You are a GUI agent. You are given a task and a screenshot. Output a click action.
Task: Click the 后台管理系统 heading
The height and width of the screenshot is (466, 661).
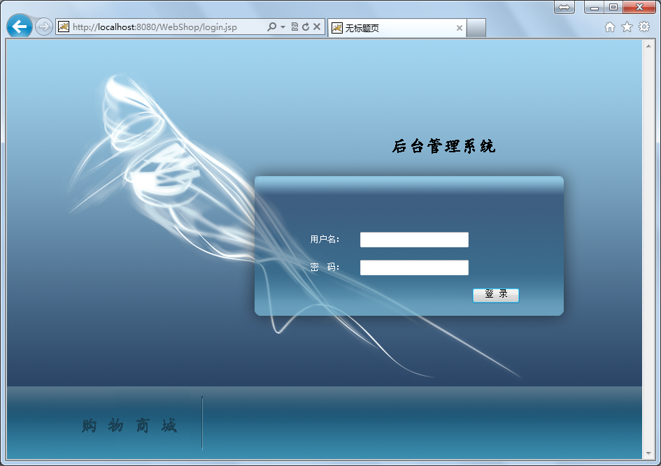444,147
